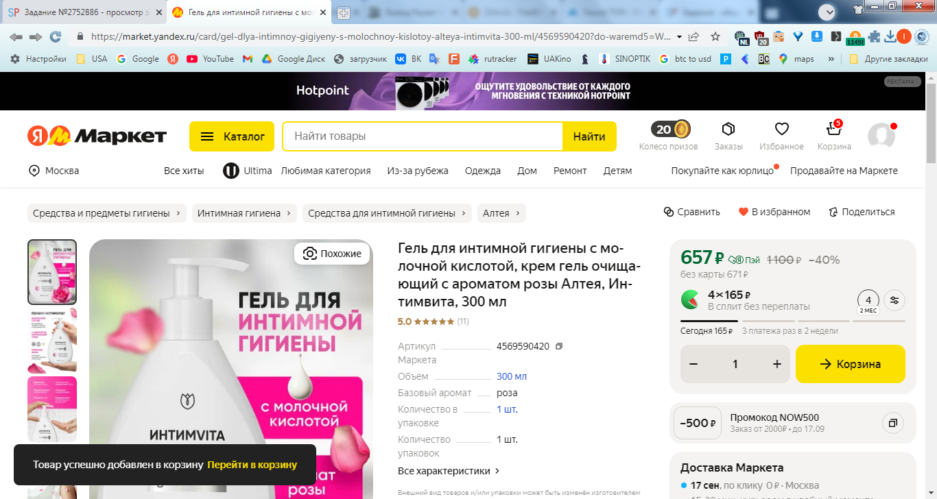Add item with yellow Корзина button

(x=851, y=364)
